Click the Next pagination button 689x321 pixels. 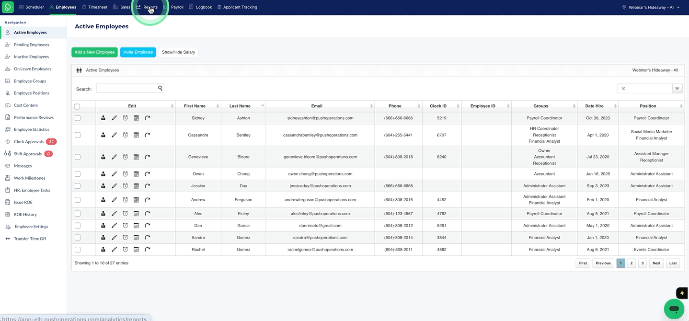click(x=656, y=263)
